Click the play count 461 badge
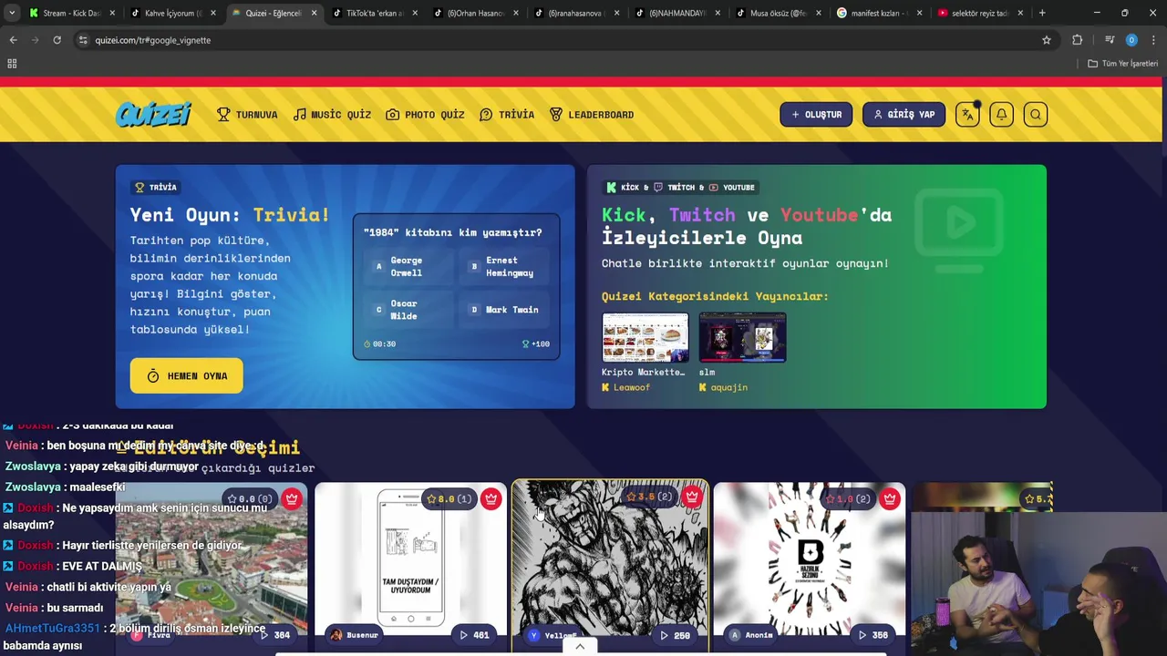1167x656 pixels. (475, 635)
